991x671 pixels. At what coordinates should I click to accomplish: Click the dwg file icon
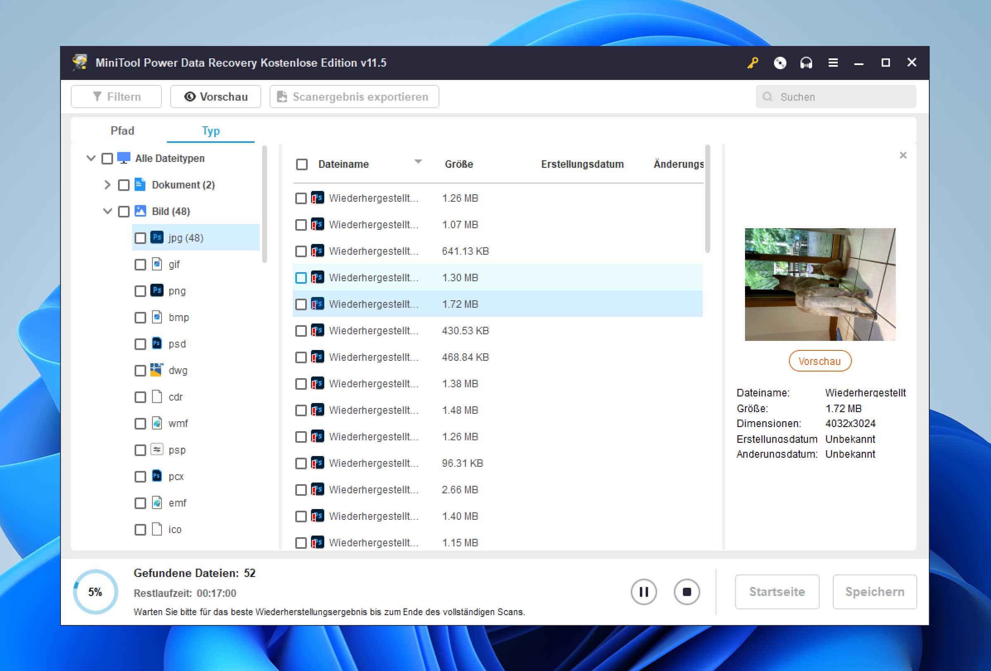pos(157,370)
